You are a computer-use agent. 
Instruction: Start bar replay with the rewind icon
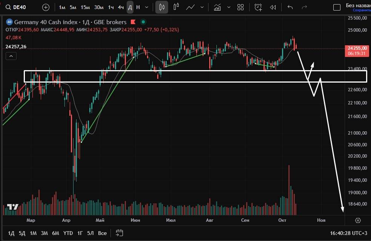[273, 7]
